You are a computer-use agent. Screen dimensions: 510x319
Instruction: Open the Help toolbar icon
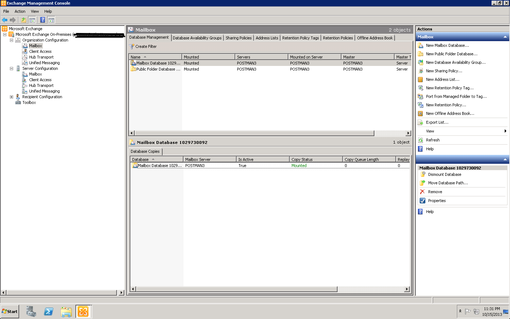[x=42, y=20]
